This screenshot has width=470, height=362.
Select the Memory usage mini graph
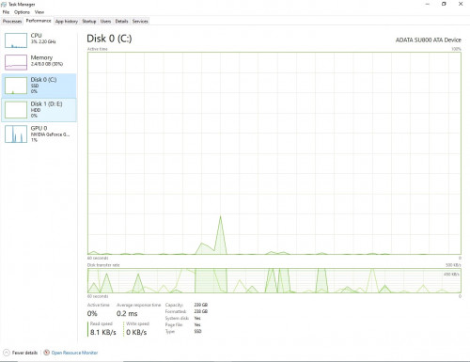[16, 62]
